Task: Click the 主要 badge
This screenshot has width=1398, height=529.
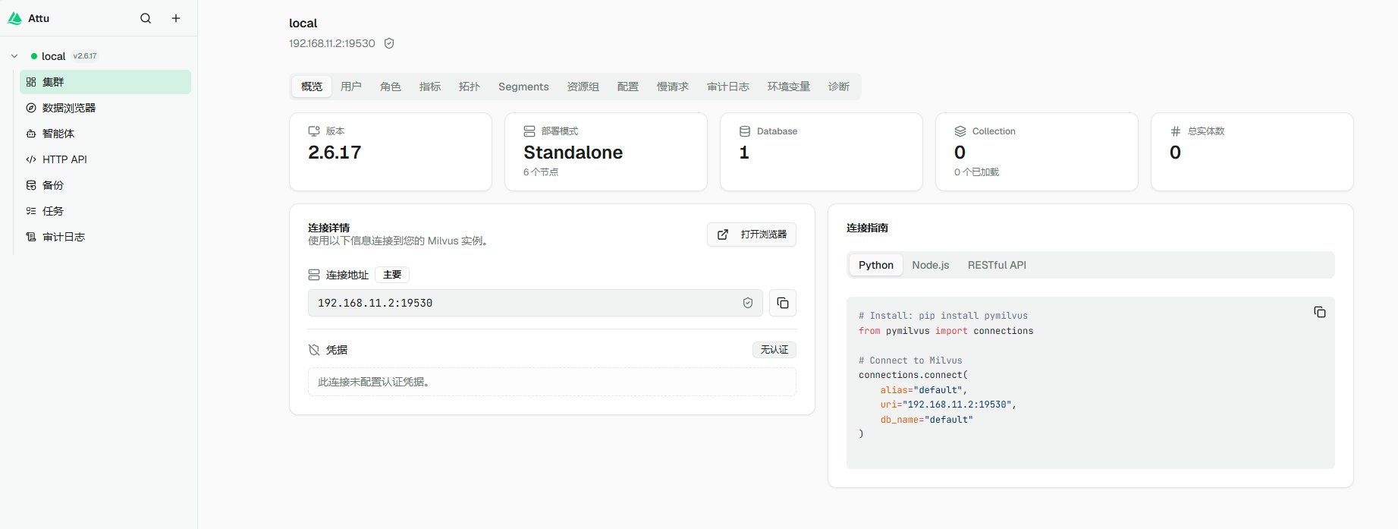Action: [392, 275]
